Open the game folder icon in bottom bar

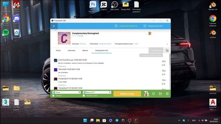(x=160, y=94)
